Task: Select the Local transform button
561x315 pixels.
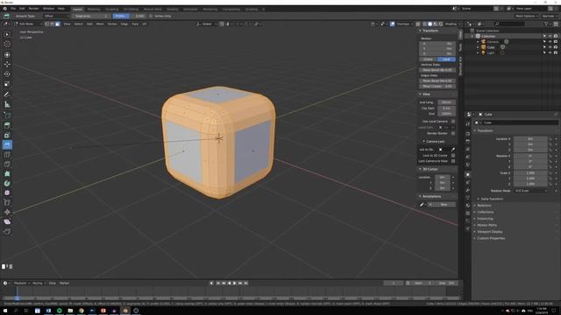Action: point(446,59)
